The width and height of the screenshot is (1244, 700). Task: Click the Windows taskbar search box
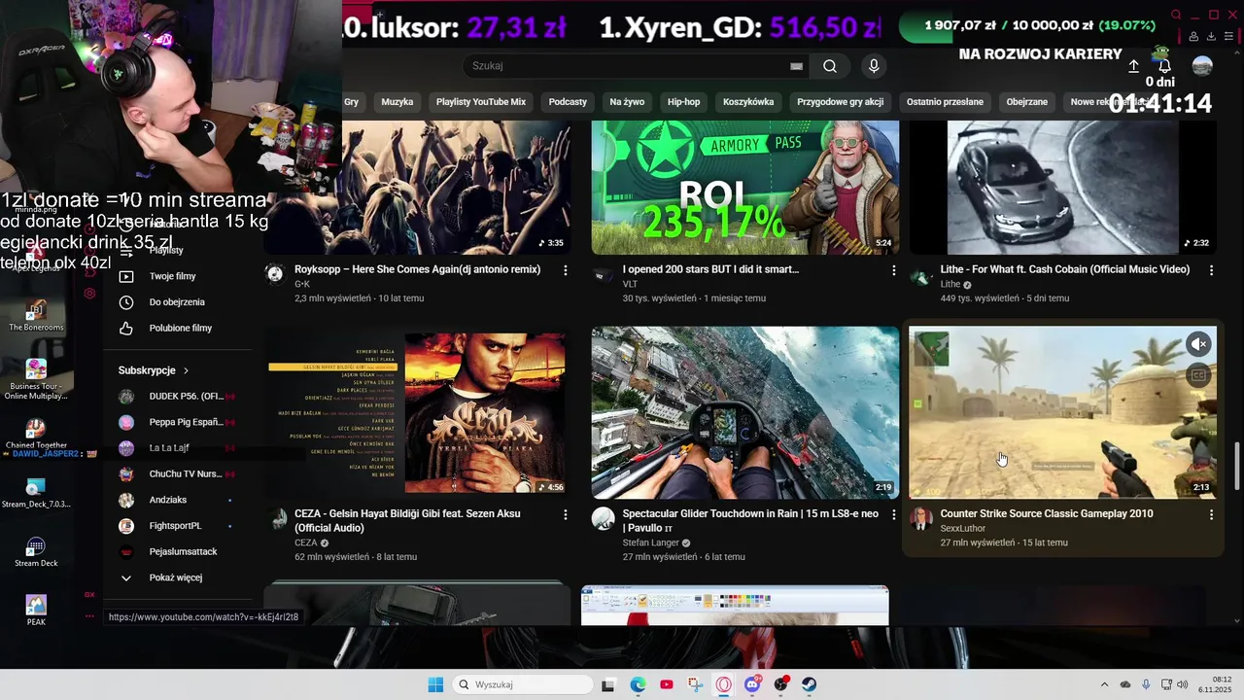[524, 684]
